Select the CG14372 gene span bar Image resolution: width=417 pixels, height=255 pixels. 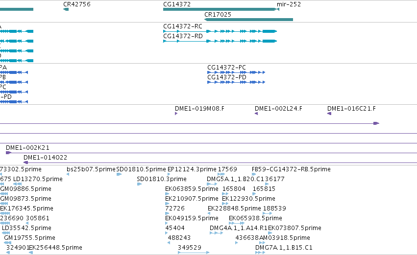[220, 9]
